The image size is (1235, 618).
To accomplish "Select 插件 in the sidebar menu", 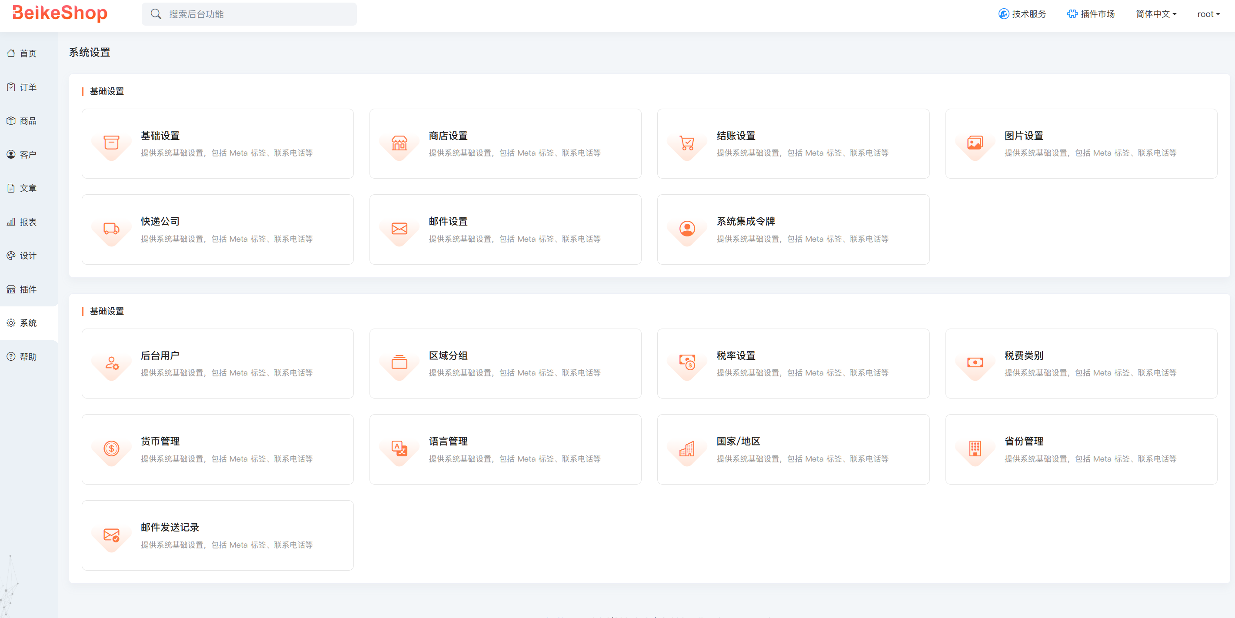I will coord(28,289).
